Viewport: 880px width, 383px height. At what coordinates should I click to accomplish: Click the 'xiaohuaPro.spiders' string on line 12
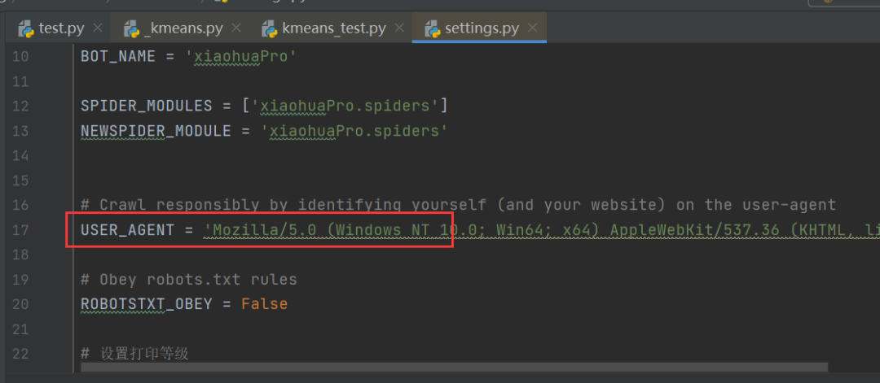[x=345, y=106]
